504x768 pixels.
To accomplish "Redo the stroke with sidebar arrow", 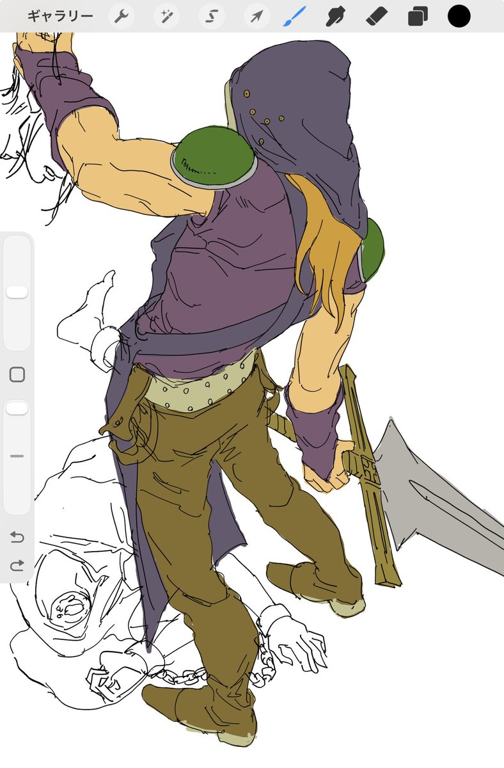I will coord(17,565).
